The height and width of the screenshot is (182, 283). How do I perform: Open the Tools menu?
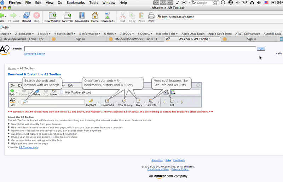point(93,2)
